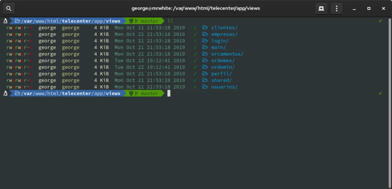Click the ordemin/ directory name
This screenshot has width=392, height=189.
point(223,67)
